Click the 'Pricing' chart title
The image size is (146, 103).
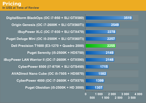pos(12,4)
